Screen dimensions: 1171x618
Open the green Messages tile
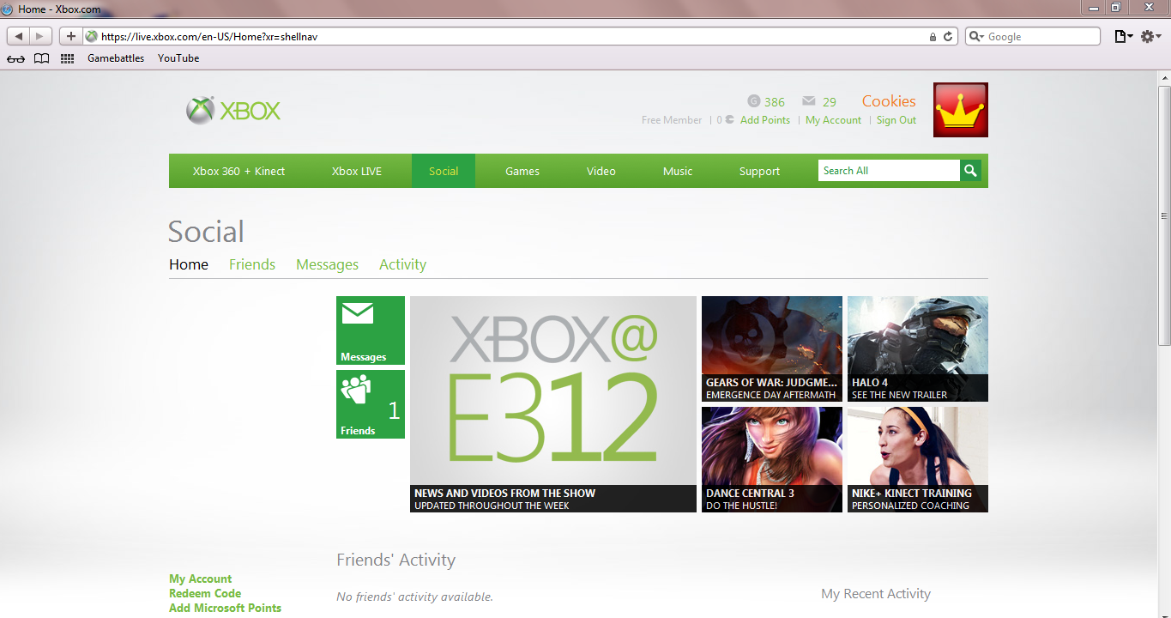coord(371,330)
